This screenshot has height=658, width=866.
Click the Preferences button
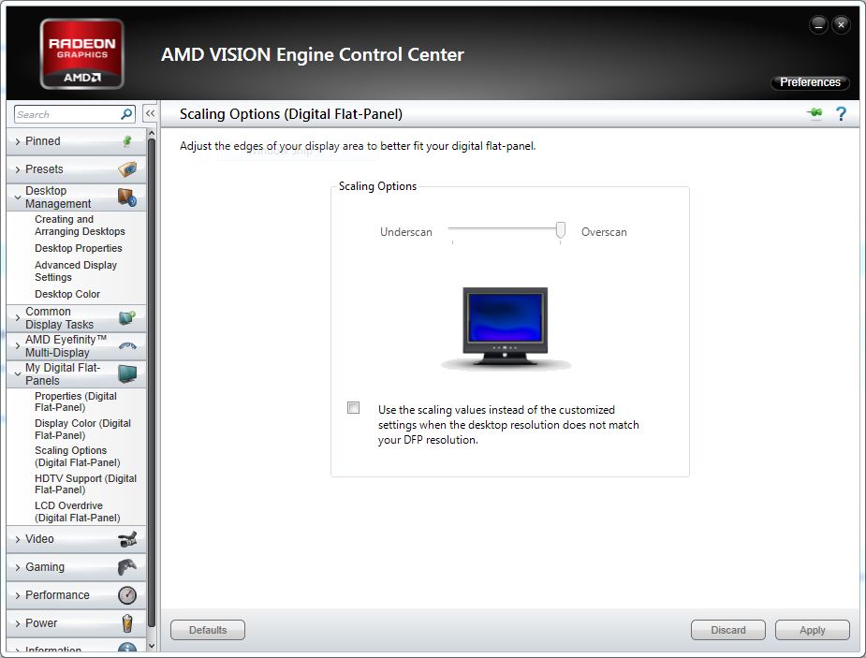(810, 82)
